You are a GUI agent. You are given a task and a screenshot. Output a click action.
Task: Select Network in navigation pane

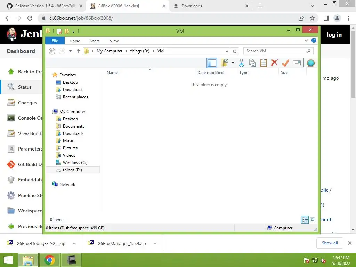pyautogui.click(x=67, y=185)
